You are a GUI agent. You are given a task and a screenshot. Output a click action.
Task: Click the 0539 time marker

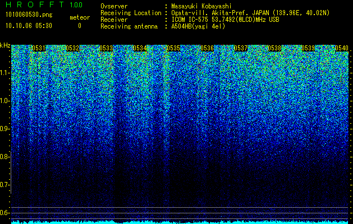(x=308, y=48)
